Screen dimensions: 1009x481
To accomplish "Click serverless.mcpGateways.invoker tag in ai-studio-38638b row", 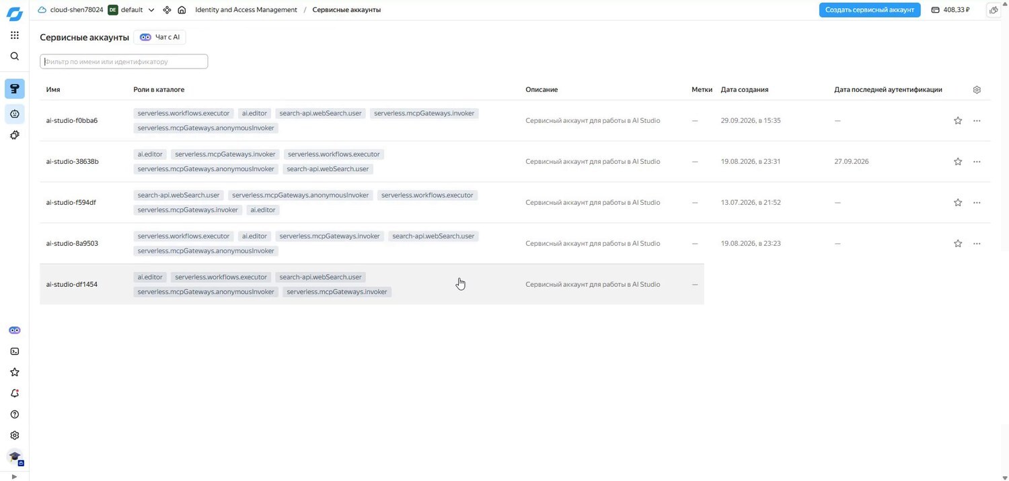I will click(225, 155).
